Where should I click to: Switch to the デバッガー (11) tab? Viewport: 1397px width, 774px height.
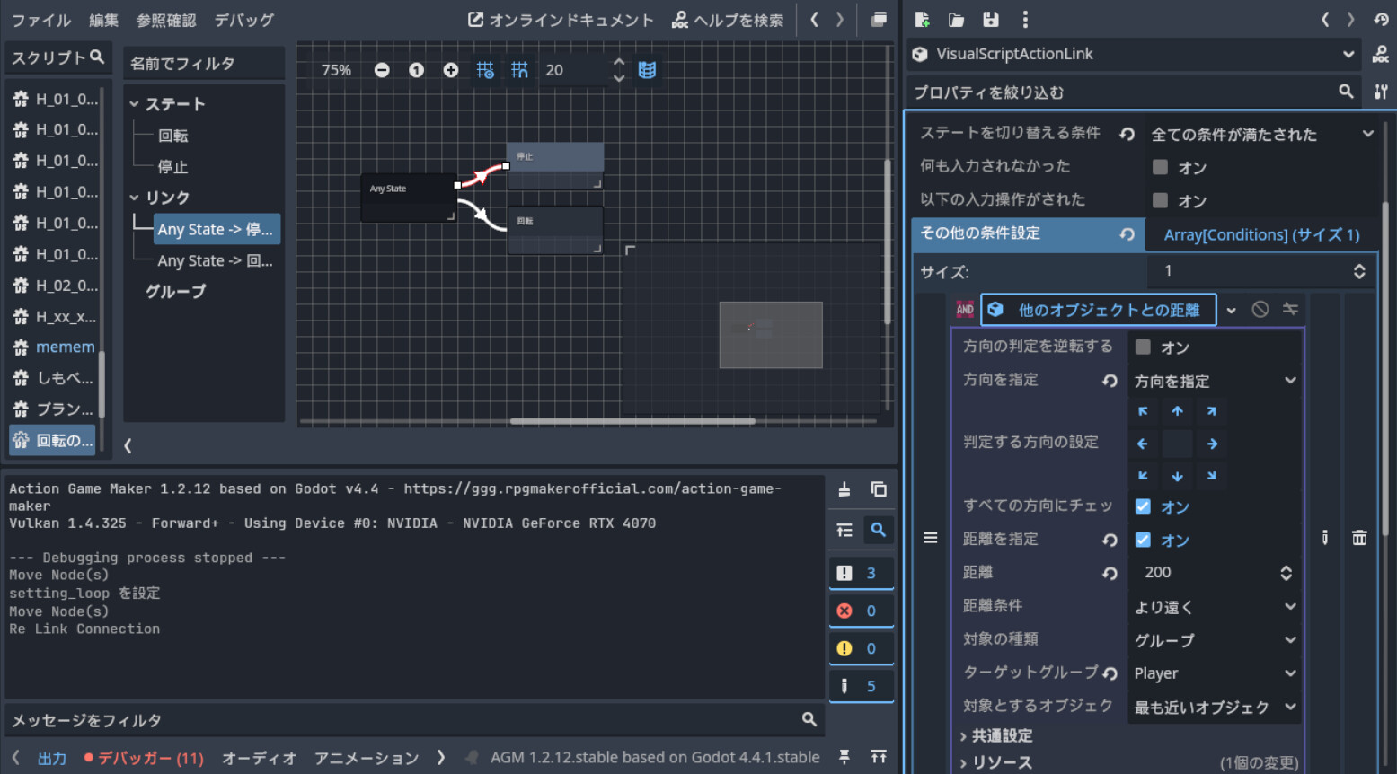click(x=144, y=758)
